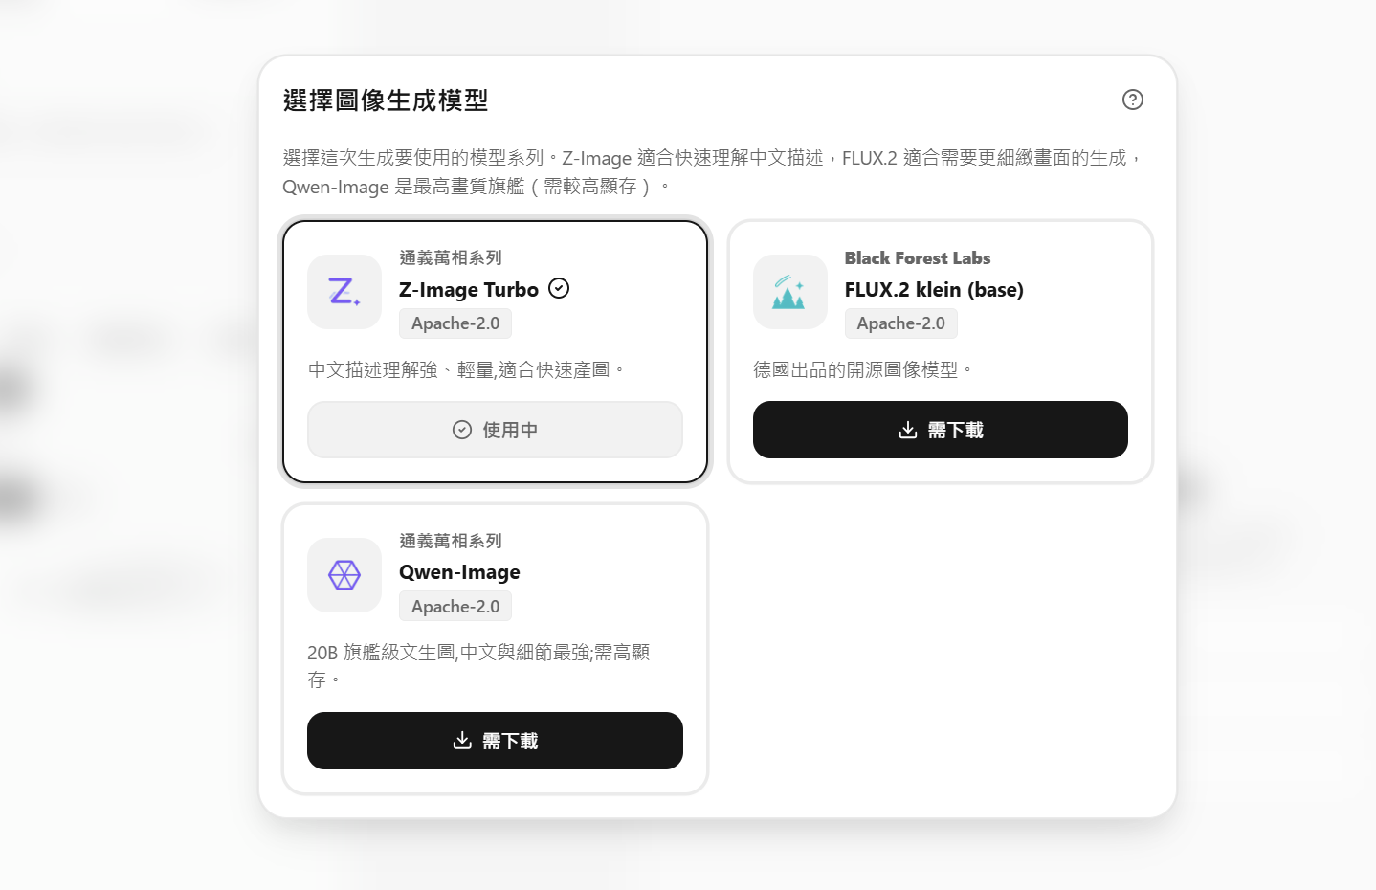Click the Apache-2.0 badge under FLUX.2 klein

pyautogui.click(x=901, y=323)
